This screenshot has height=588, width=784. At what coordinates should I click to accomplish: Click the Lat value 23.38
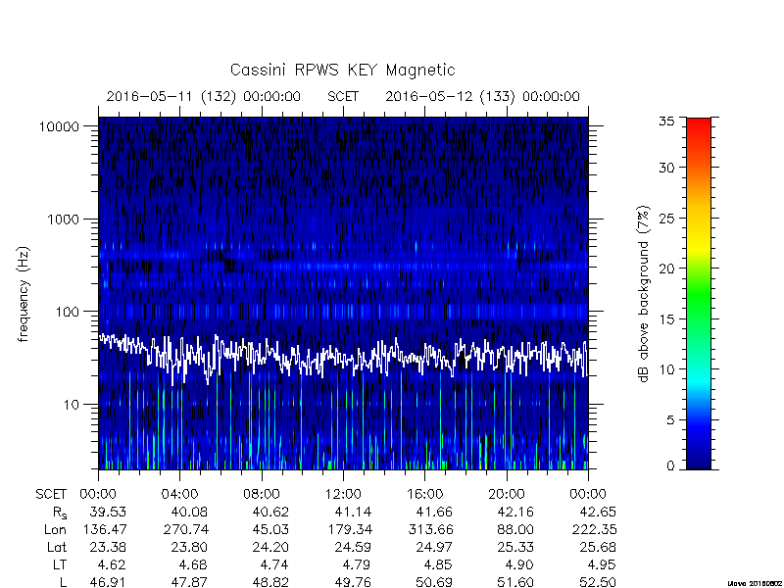coord(108,548)
